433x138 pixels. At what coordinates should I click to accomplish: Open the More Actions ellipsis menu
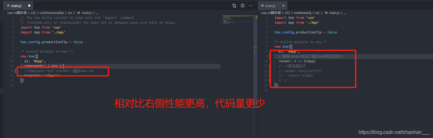251,5
